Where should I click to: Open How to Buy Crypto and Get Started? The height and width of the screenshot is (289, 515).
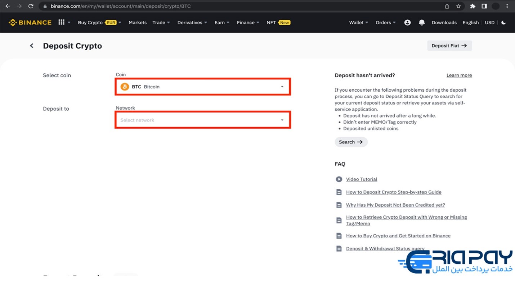pos(398,236)
